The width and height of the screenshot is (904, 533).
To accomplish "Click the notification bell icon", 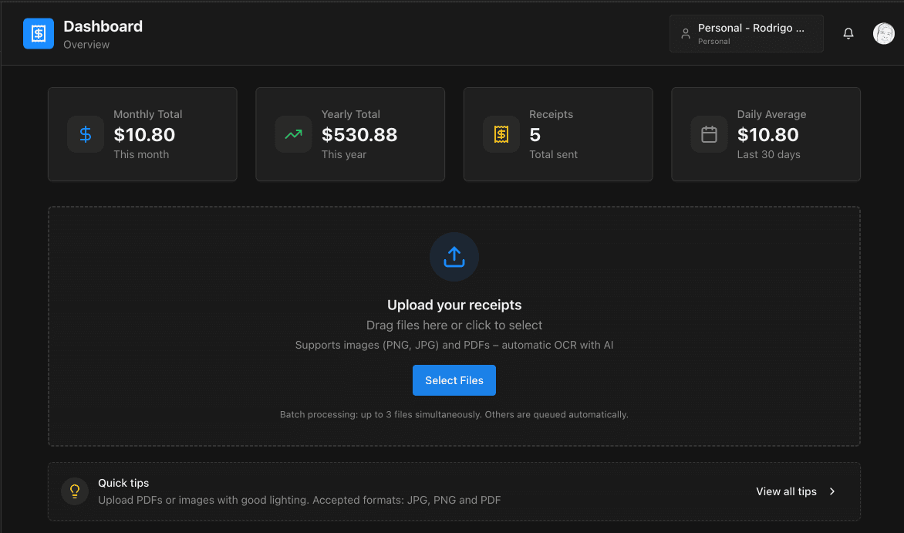I will tap(848, 33).
